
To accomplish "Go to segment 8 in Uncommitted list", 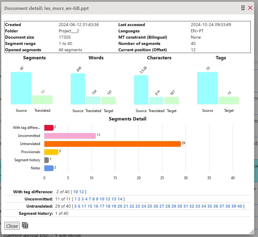I will pyautogui.click(x=93, y=199).
